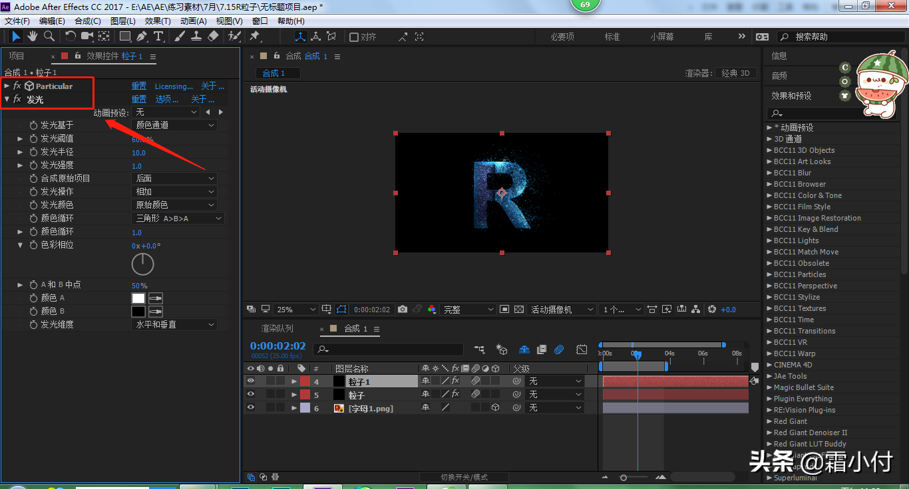Click 重置 link for 发光 effect
This screenshot has width=909, height=489.
coord(138,100)
